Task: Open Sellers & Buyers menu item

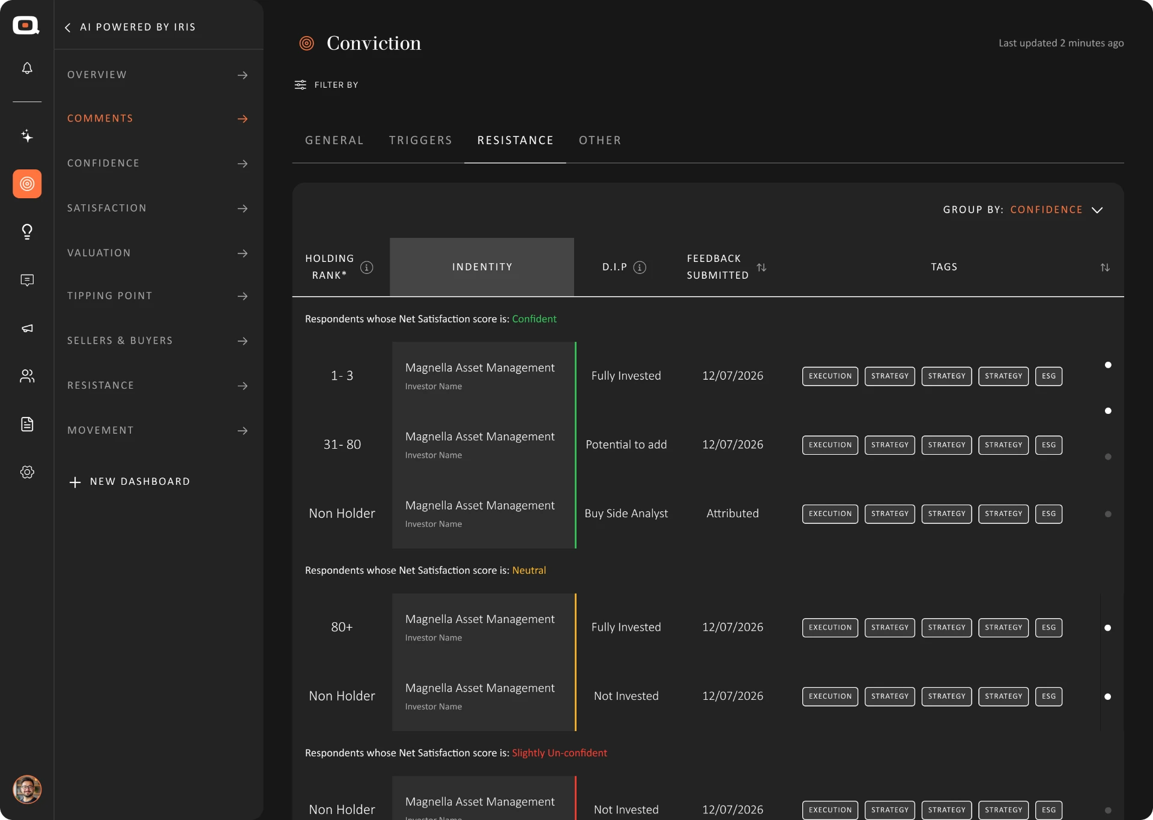Action: point(159,341)
